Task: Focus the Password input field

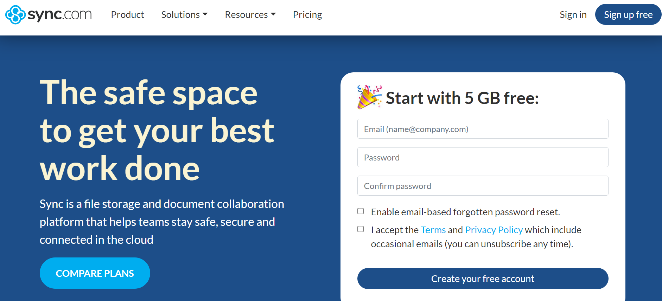Action: pyautogui.click(x=483, y=157)
